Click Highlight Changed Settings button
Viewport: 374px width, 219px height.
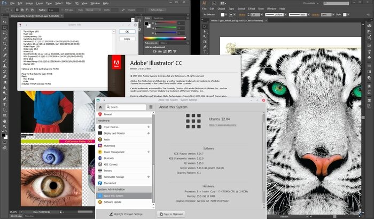pyautogui.click(x=126, y=214)
